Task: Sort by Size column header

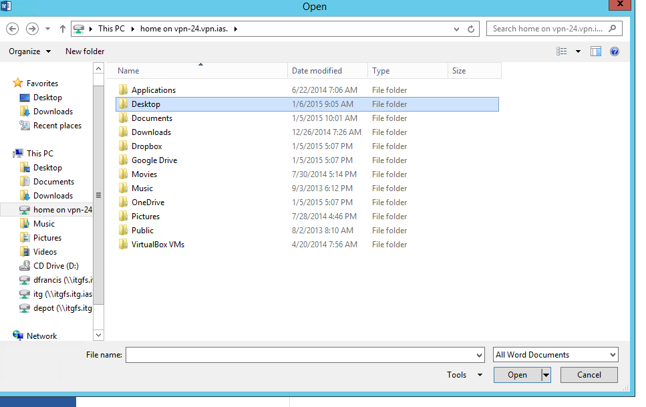Action: point(474,71)
